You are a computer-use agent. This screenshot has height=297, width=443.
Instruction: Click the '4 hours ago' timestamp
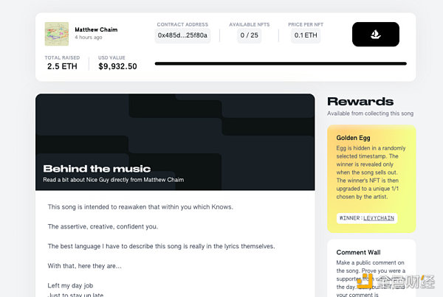click(89, 38)
